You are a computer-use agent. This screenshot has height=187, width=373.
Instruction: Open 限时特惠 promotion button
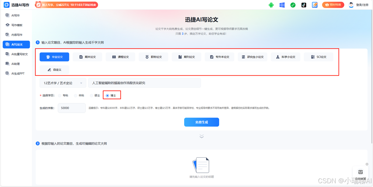333,5
